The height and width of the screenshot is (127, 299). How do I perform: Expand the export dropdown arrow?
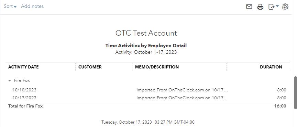tap(277, 6)
